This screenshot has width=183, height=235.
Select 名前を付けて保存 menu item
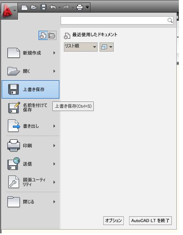point(31,107)
